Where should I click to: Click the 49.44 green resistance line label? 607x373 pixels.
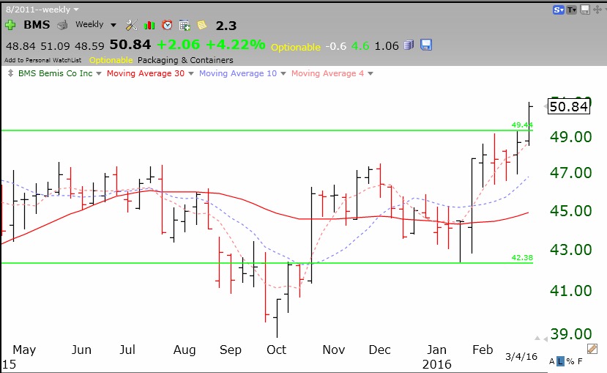(x=522, y=125)
